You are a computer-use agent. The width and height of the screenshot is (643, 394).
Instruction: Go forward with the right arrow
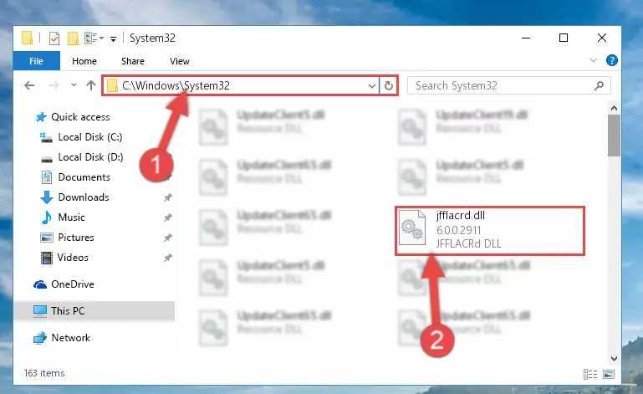[x=54, y=85]
